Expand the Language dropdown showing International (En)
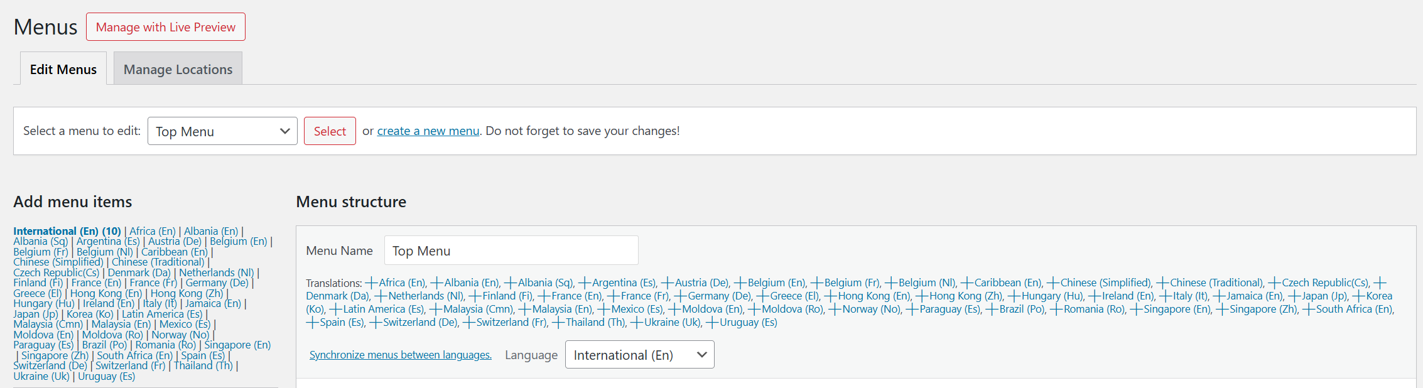 pyautogui.click(x=639, y=355)
